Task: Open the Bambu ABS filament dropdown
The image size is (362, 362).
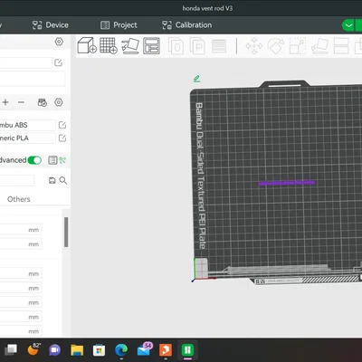Action: (28, 125)
